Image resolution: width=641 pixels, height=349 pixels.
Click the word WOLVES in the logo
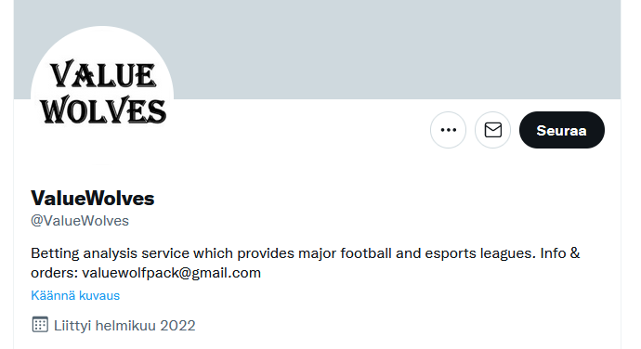pos(103,110)
